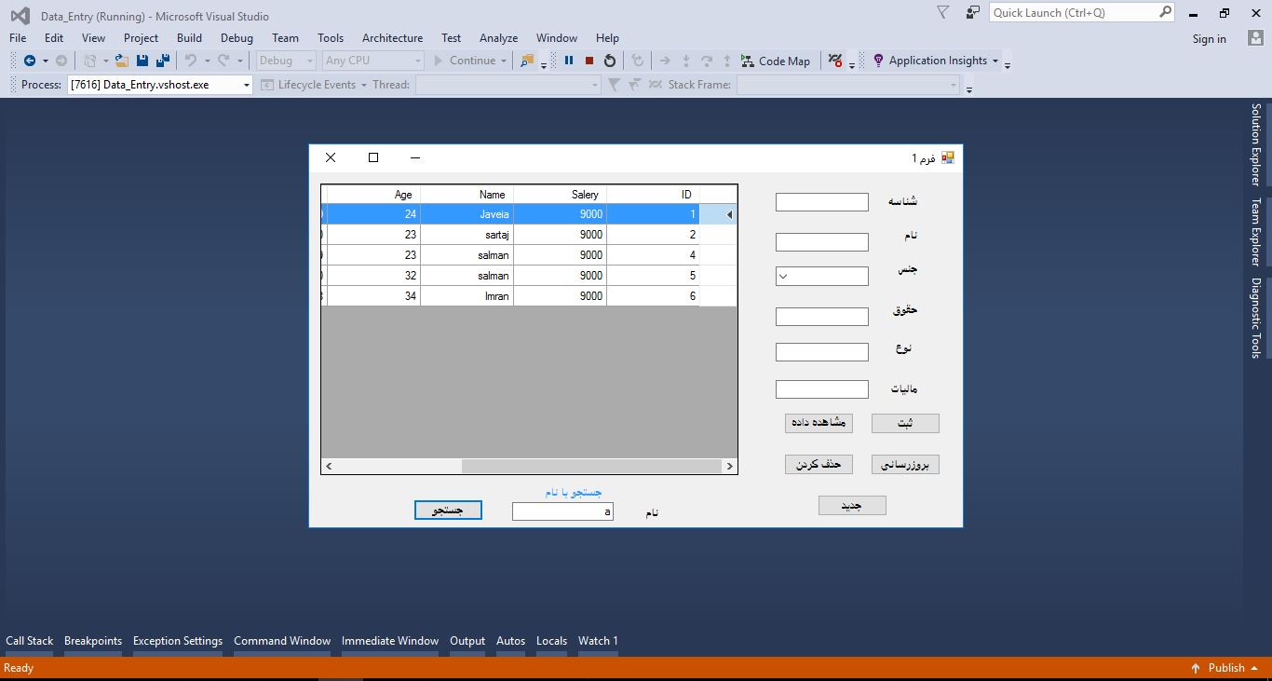Click the Open File folder icon

tap(122, 61)
